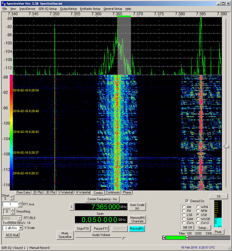Switch to the V Waterfall tab
Screen dimensions: 232x251
[x=66, y=192]
